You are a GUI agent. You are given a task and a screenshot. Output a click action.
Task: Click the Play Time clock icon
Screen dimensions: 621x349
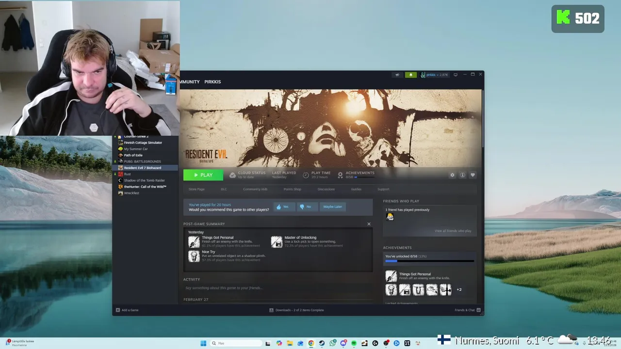pyautogui.click(x=306, y=175)
